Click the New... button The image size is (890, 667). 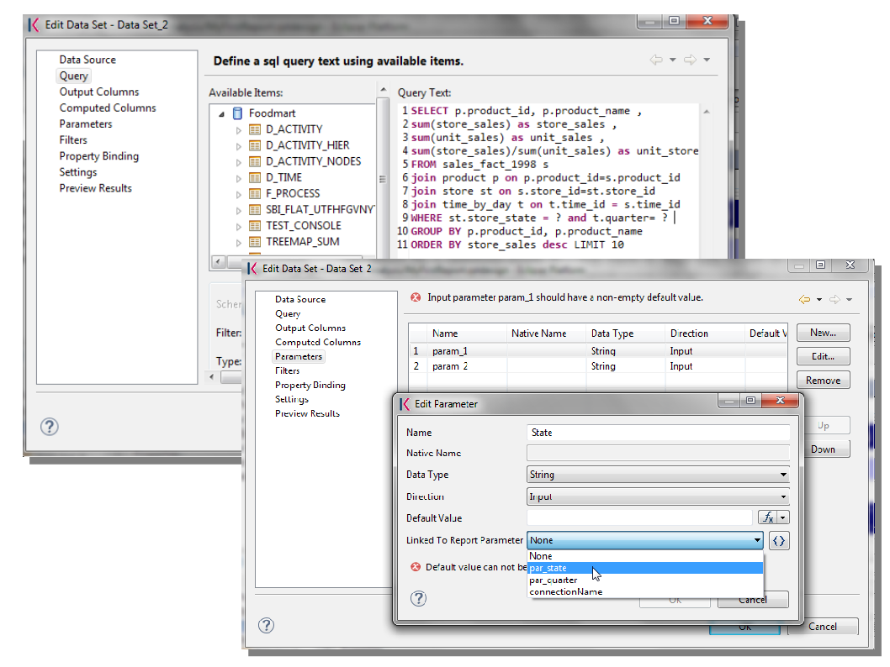(823, 333)
